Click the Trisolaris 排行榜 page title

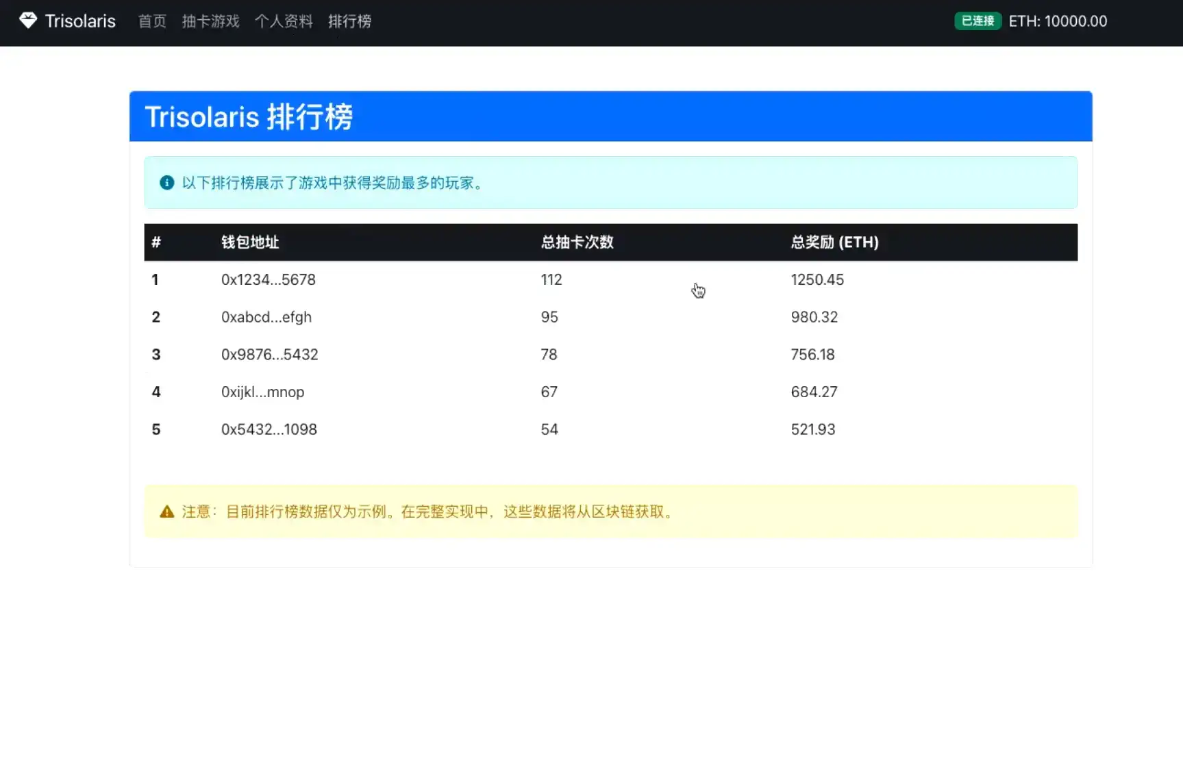point(249,116)
